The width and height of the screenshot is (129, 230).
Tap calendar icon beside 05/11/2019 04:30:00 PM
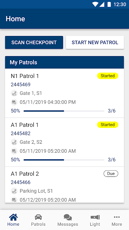14,102
